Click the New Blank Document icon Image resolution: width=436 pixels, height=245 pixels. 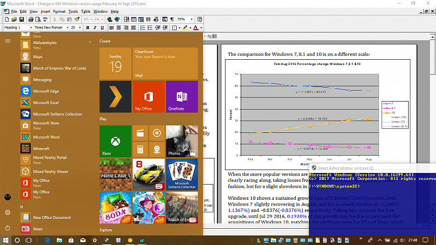[7, 19]
